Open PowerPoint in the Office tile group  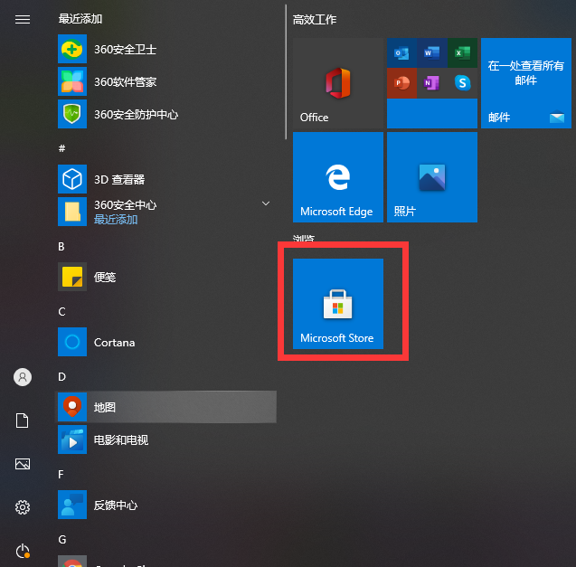click(401, 83)
